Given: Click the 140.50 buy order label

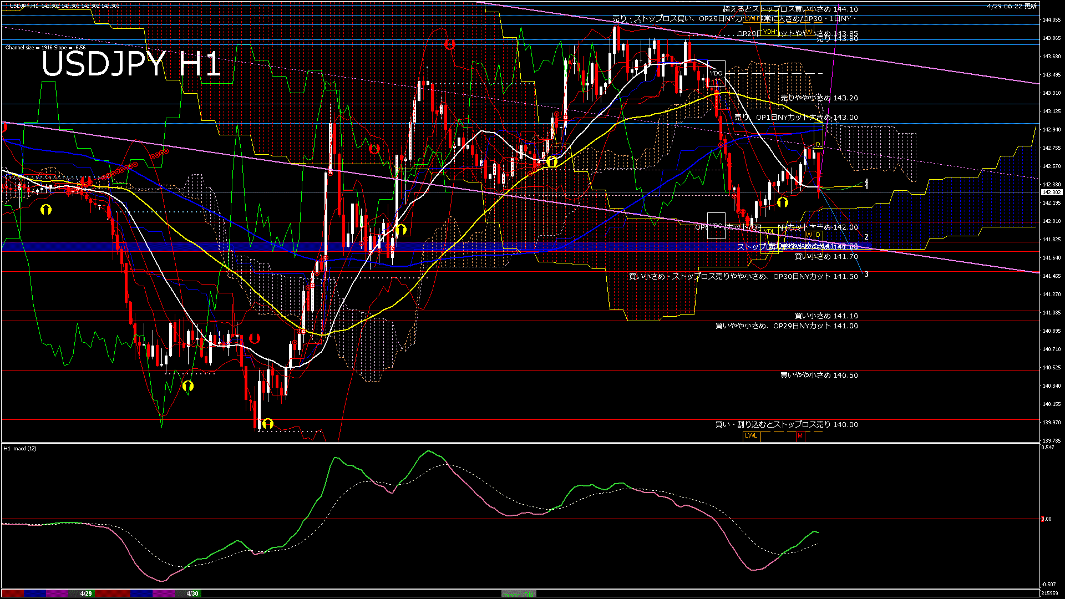Looking at the screenshot, I should pos(819,375).
